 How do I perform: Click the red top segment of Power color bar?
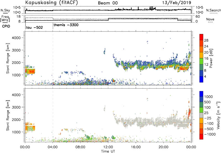(201, 37)
